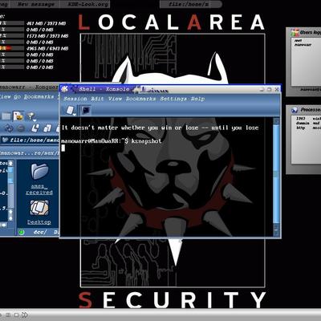Click the image preview icon in Konqueror toolbar

(18, 116)
